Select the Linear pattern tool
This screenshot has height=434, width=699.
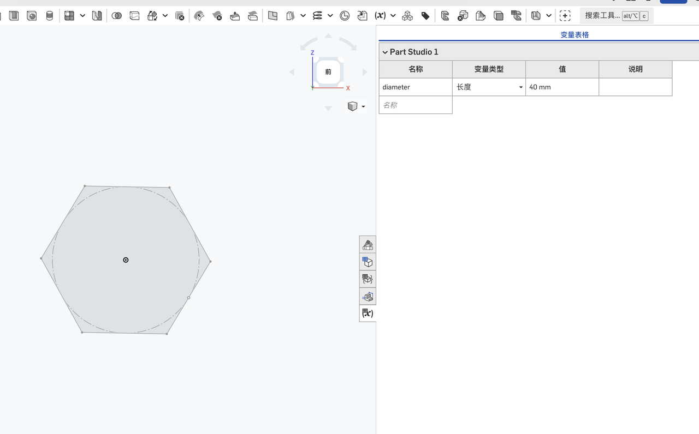[69, 16]
